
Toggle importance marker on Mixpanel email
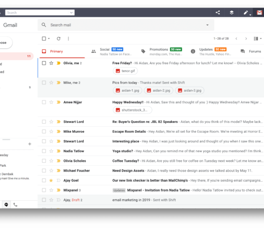(58, 190)
